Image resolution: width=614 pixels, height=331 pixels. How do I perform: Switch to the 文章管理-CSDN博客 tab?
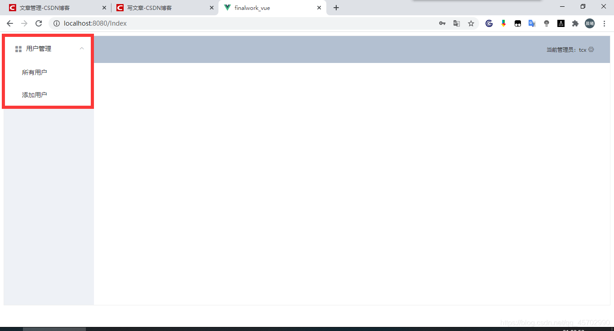click(57, 8)
